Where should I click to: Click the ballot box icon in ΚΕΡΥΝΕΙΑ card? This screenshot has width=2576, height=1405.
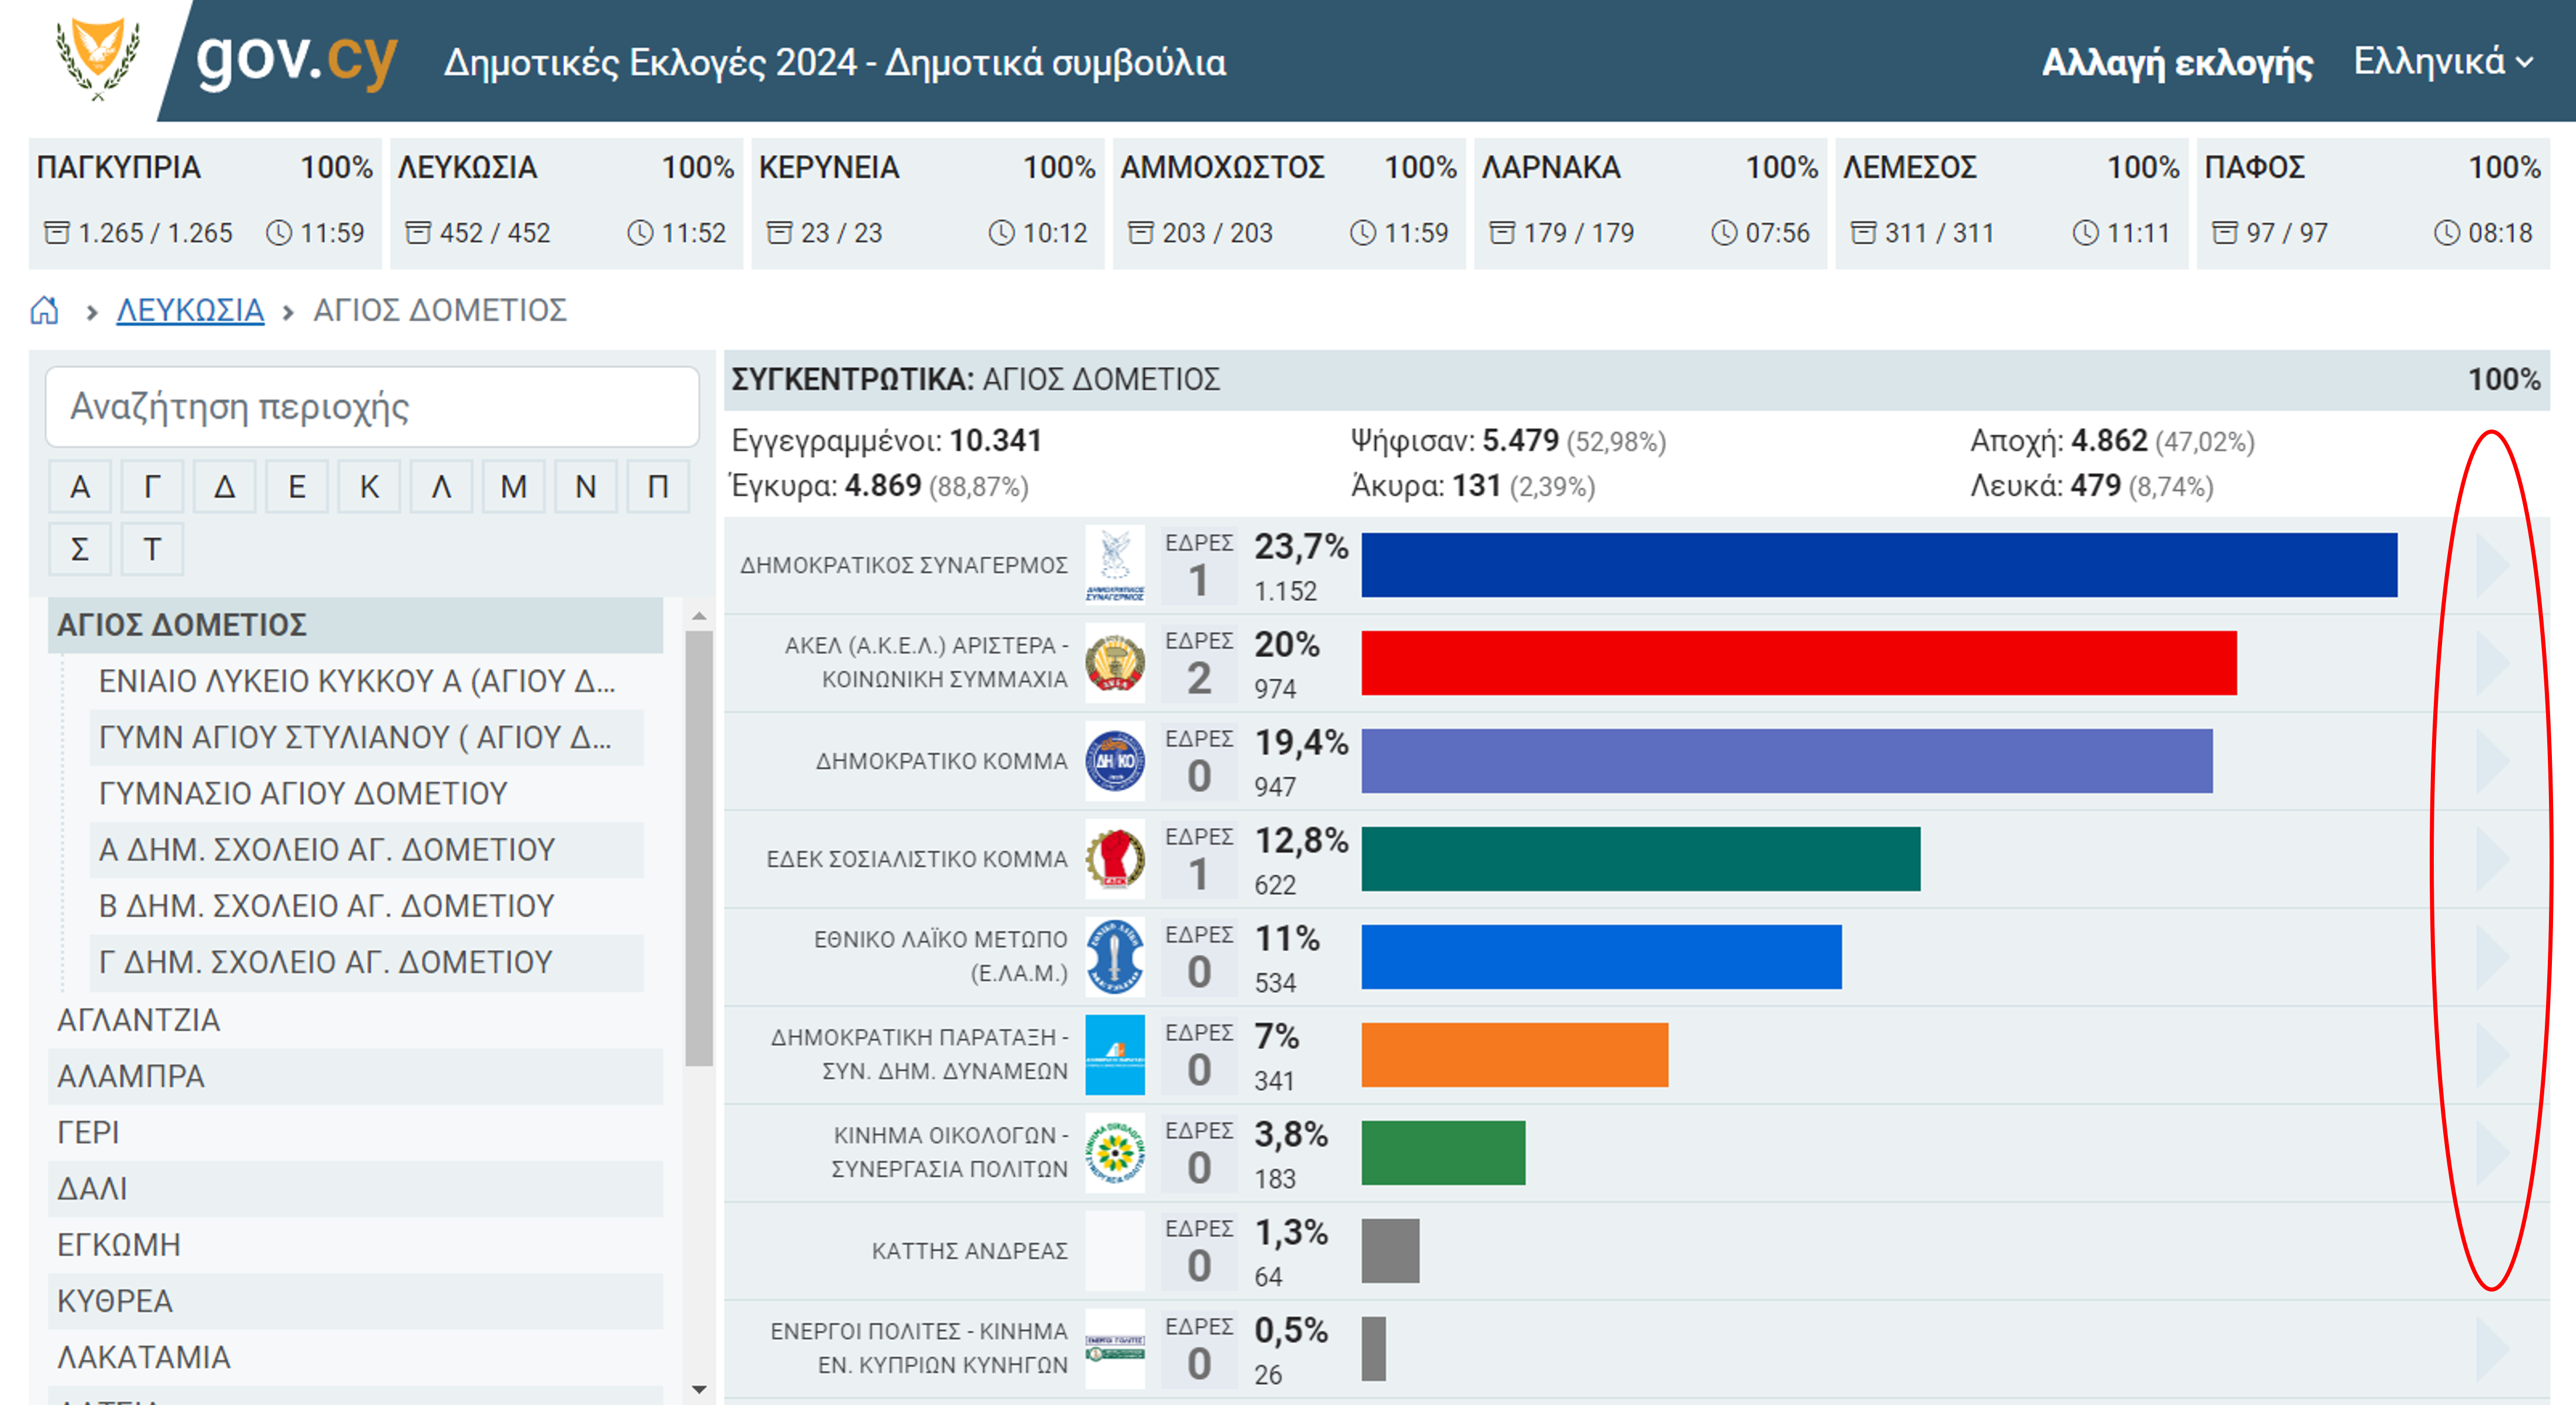[x=779, y=233]
